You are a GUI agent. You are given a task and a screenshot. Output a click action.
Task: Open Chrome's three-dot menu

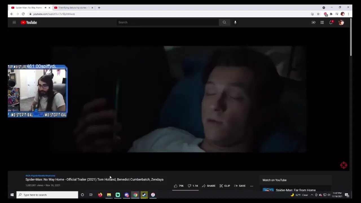(x=348, y=14)
